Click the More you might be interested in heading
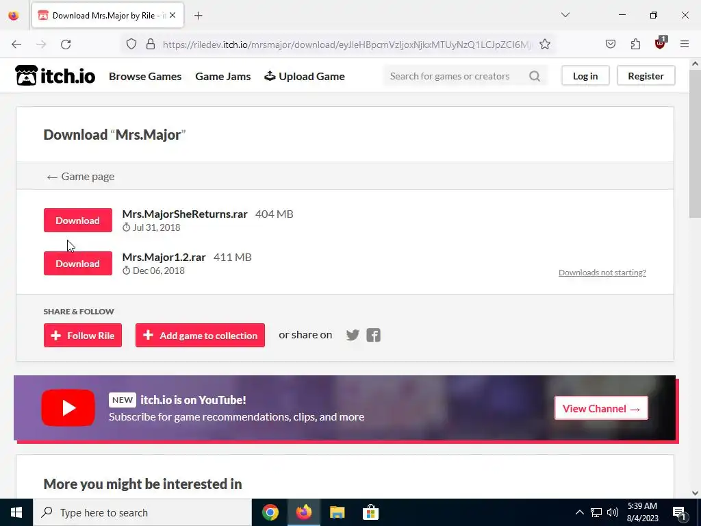This screenshot has height=526, width=701. [142, 484]
